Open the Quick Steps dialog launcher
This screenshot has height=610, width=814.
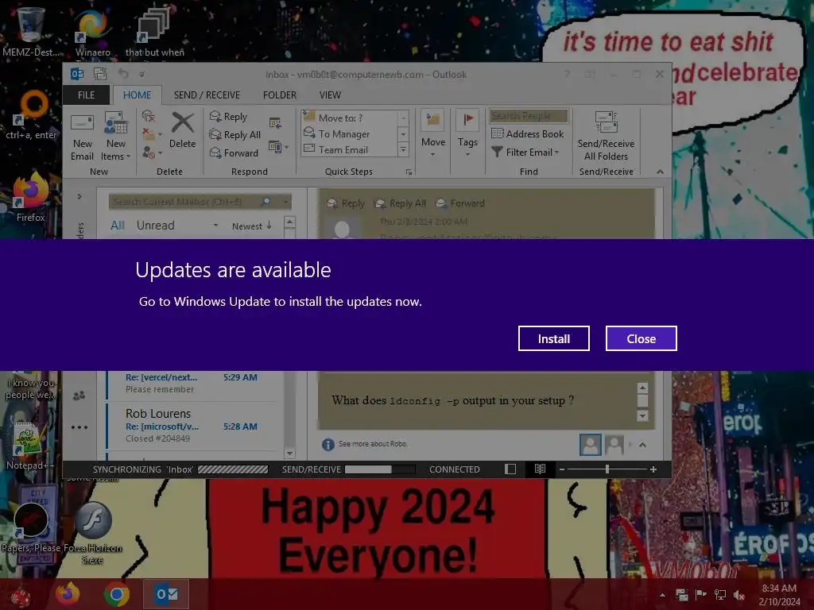tap(409, 172)
